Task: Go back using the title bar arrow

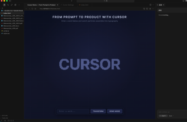Action: coord(72,1)
